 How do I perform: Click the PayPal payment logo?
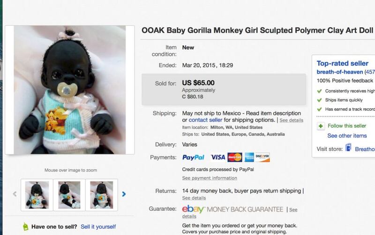click(x=193, y=157)
